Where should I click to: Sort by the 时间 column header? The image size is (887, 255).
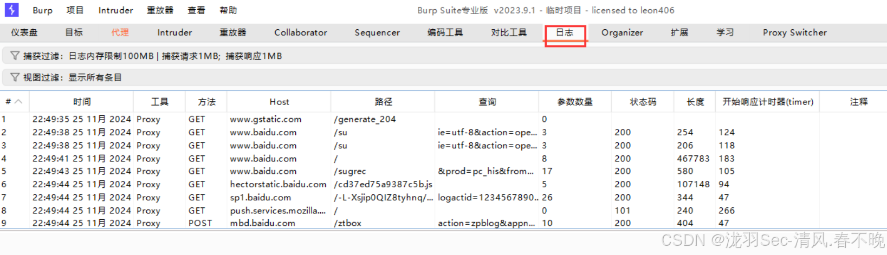click(82, 102)
